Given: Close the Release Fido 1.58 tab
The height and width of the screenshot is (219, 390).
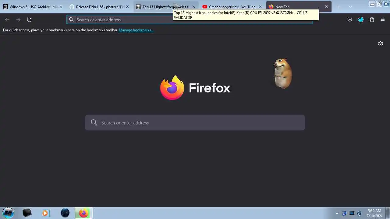Looking at the screenshot, I should (127, 7).
